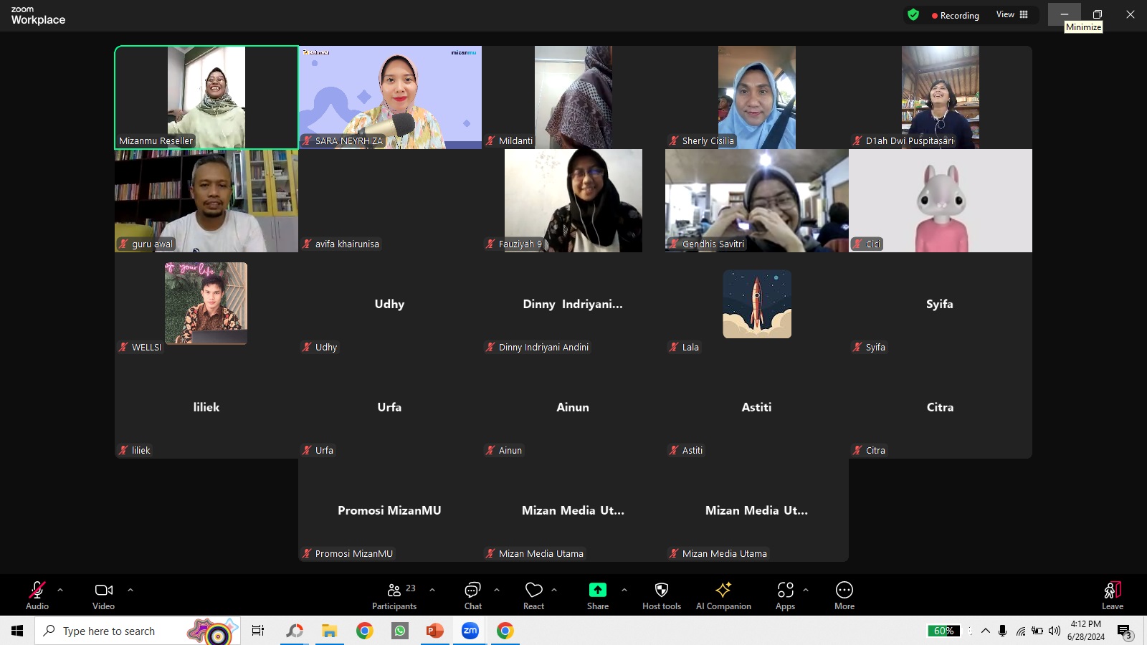The width and height of the screenshot is (1147, 645).
Task: Open PowerPoint from the taskbar
Action: [x=434, y=631]
